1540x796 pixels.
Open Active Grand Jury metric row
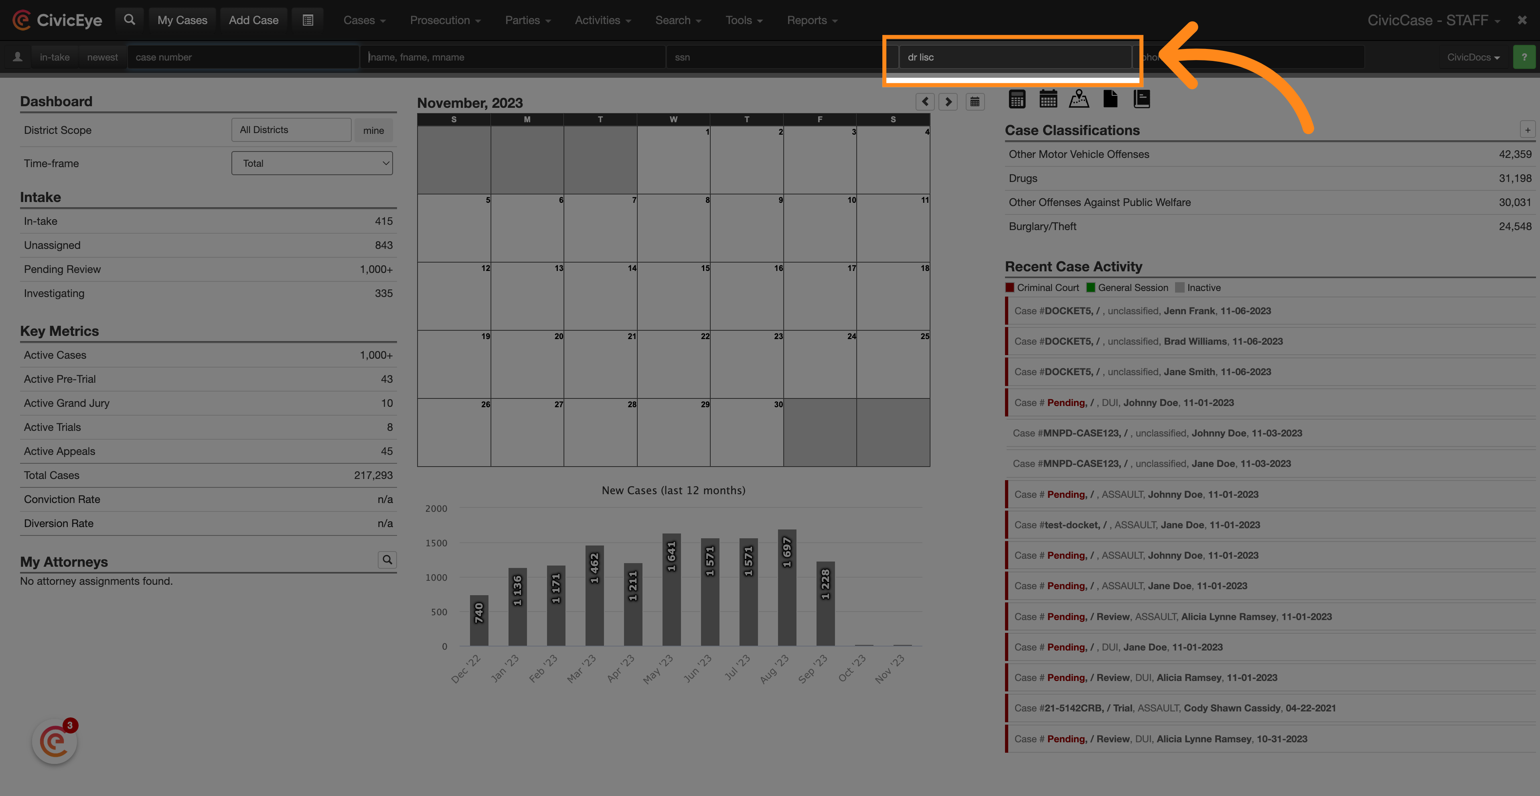pos(208,403)
